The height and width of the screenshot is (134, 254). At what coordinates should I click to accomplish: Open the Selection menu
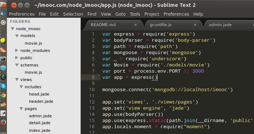pos(73,14)
